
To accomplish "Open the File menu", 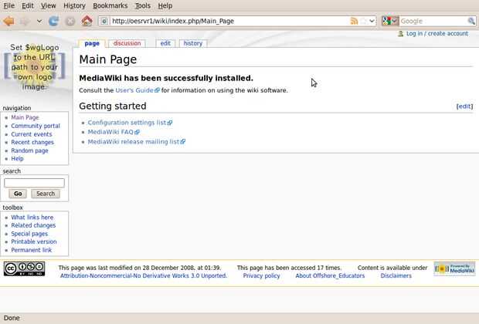I will (8, 6).
